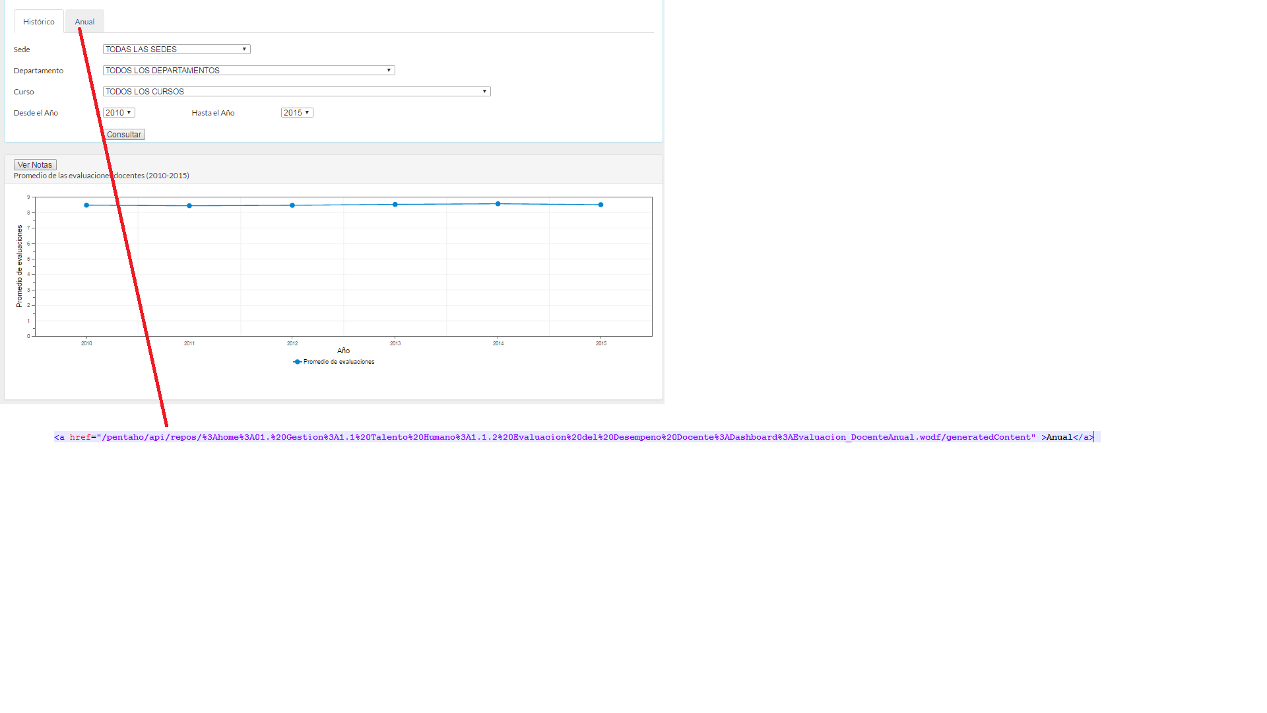The height and width of the screenshot is (713, 1267).
Task: Expand the Sede dropdown 'TODAS LAS SEDES'
Action: 176,50
